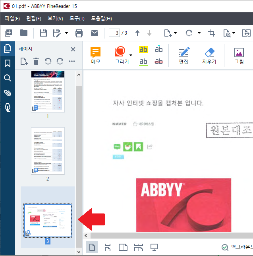Click the Convert document icon

(246, 33)
